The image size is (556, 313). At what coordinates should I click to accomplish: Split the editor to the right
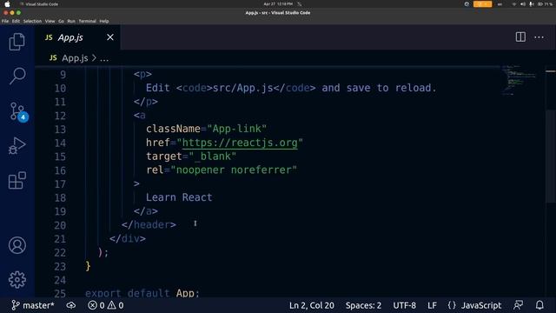(520, 37)
